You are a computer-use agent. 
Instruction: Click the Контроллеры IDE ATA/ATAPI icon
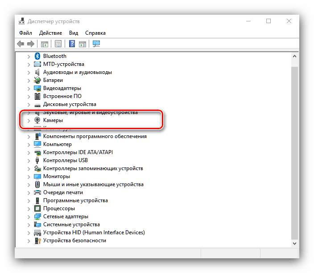tap(37, 152)
